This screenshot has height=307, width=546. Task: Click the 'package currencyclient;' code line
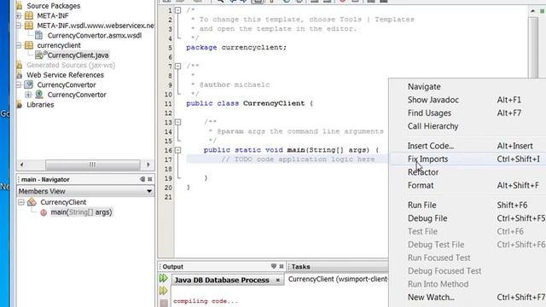236,48
